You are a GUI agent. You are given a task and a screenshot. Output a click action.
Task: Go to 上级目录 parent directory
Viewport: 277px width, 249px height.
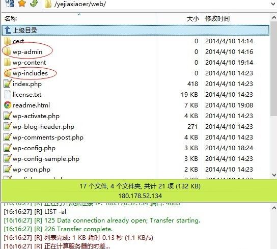pyautogui.click(x=135, y=30)
